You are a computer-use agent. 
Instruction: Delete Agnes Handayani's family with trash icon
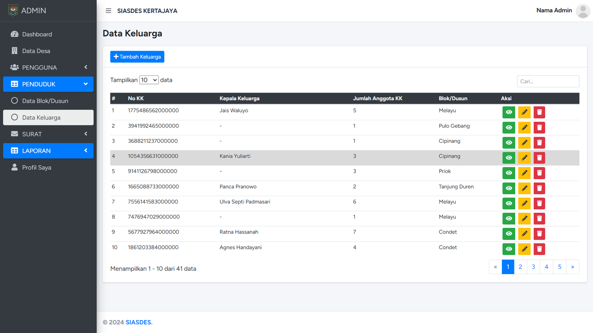click(x=539, y=249)
